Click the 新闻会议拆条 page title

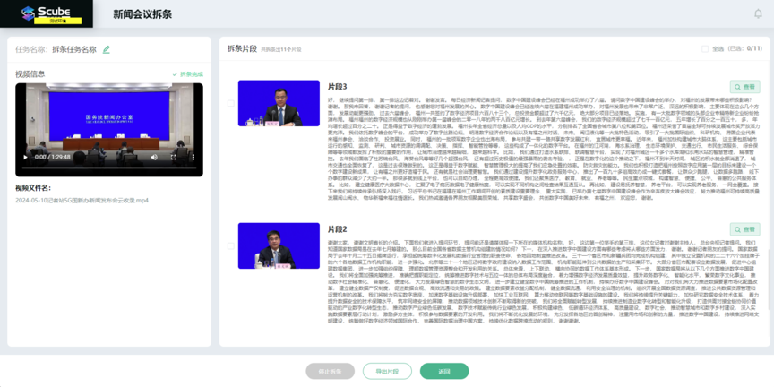(142, 15)
